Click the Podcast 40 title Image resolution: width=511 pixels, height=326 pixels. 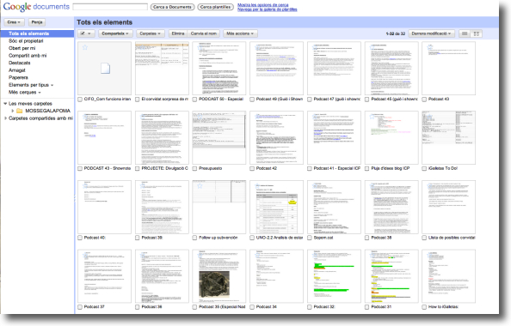(x=95, y=238)
